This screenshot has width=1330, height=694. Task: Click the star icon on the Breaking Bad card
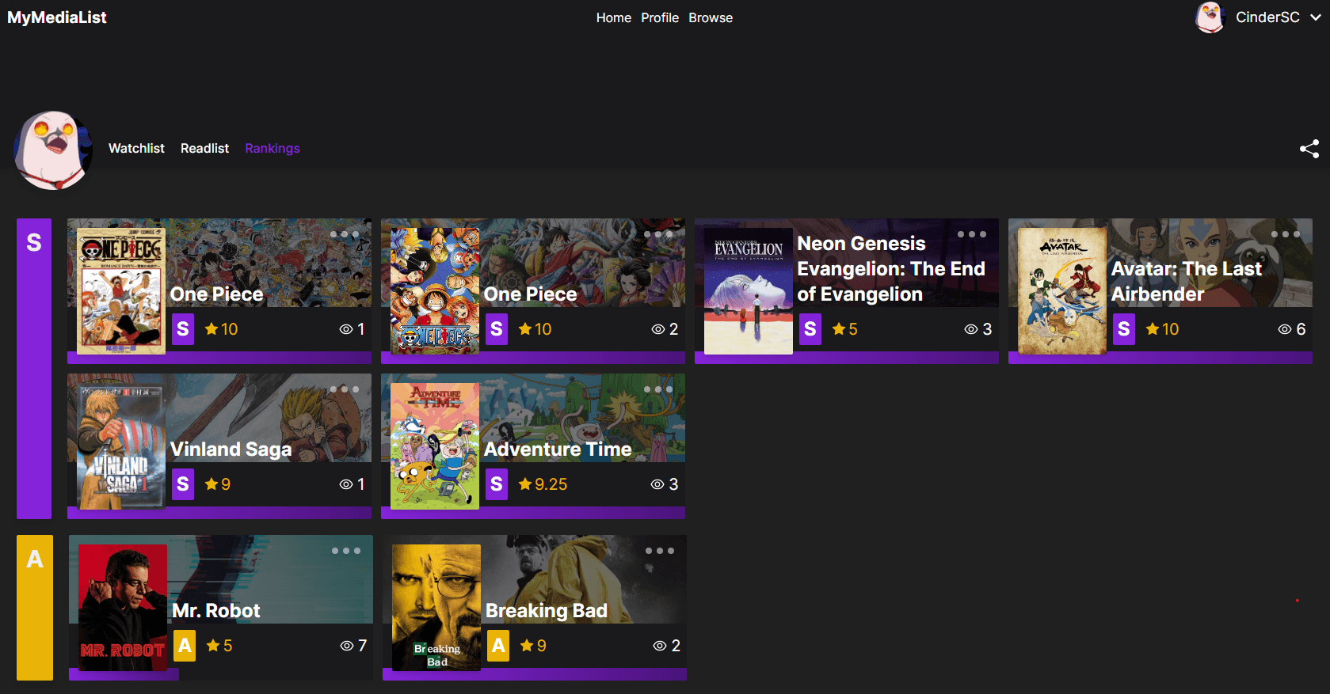(x=527, y=646)
